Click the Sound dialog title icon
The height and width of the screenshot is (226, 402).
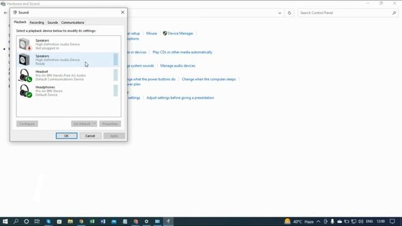coord(15,13)
